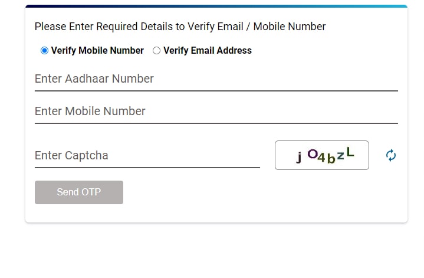Focus the Enter Mobile Number field
This screenshot has width=424, height=278.
216,112
